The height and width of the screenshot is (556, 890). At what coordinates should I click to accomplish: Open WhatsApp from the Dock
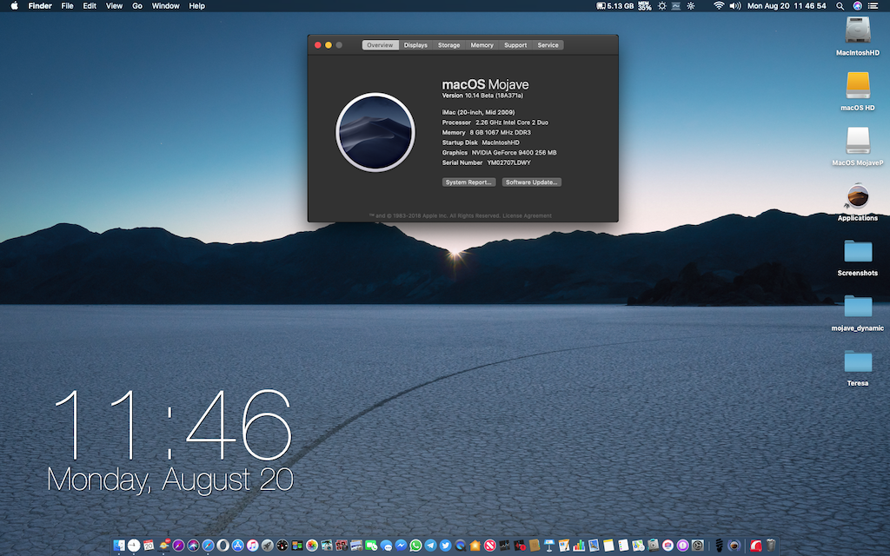pyautogui.click(x=416, y=546)
